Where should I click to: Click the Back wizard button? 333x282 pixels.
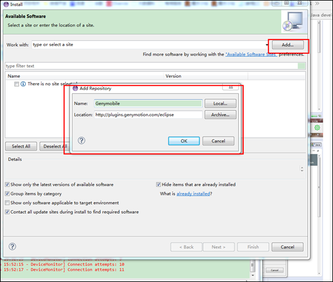(186, 247)
